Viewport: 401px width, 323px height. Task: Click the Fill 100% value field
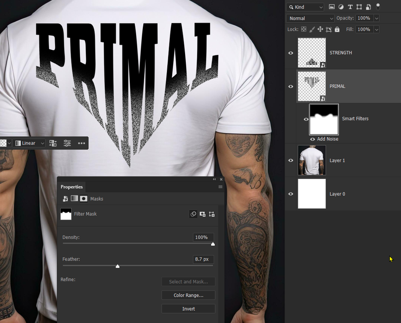coord(364,29)
